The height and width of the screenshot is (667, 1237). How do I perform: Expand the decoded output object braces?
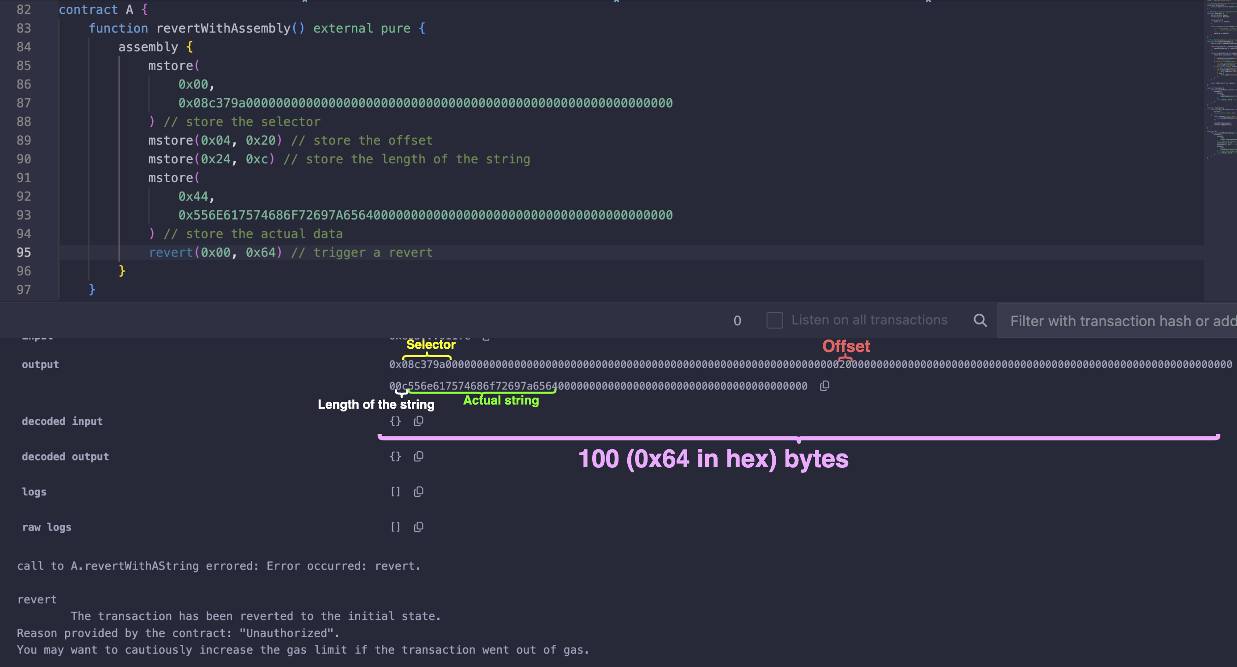395,456
